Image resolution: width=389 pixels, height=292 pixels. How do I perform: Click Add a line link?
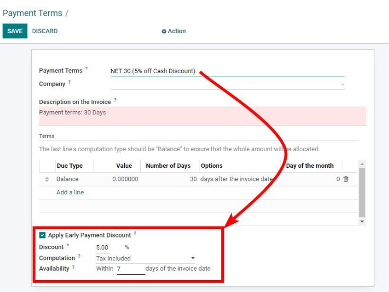point(70,192)
